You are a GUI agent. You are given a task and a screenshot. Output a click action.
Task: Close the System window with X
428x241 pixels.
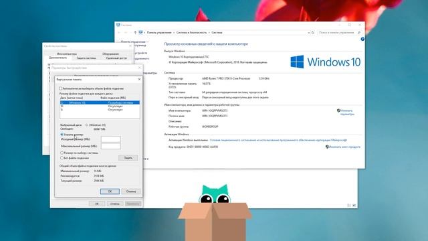[x=360, y=25]
